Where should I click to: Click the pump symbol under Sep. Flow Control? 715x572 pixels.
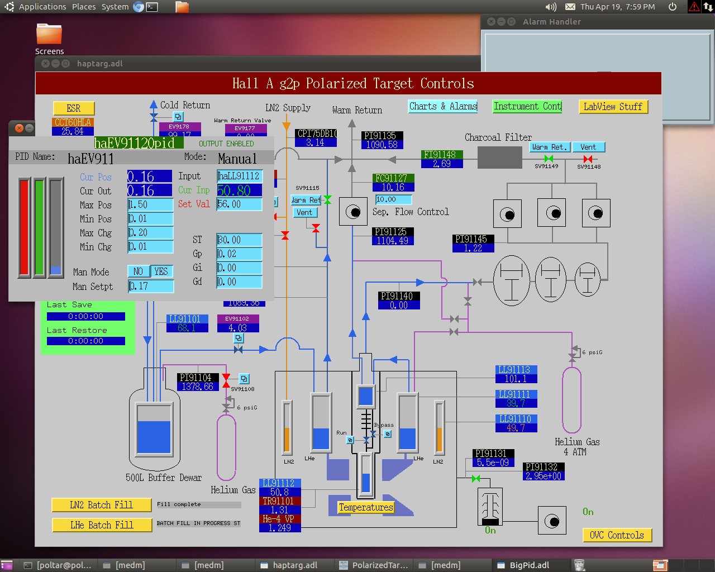353,212
